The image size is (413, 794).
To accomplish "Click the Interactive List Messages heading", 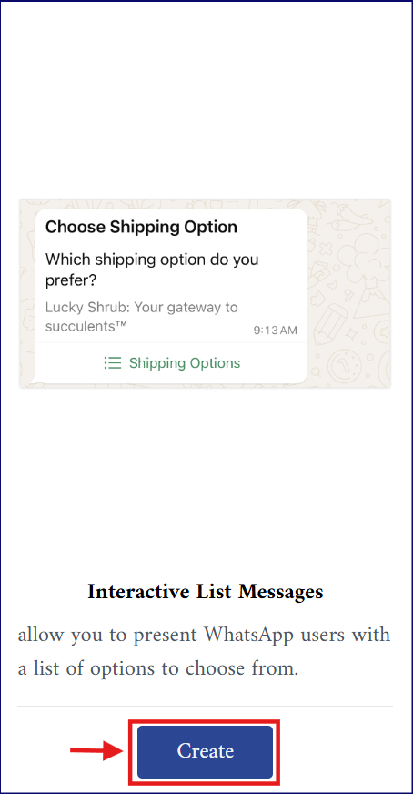I will [x=205, y=592].
